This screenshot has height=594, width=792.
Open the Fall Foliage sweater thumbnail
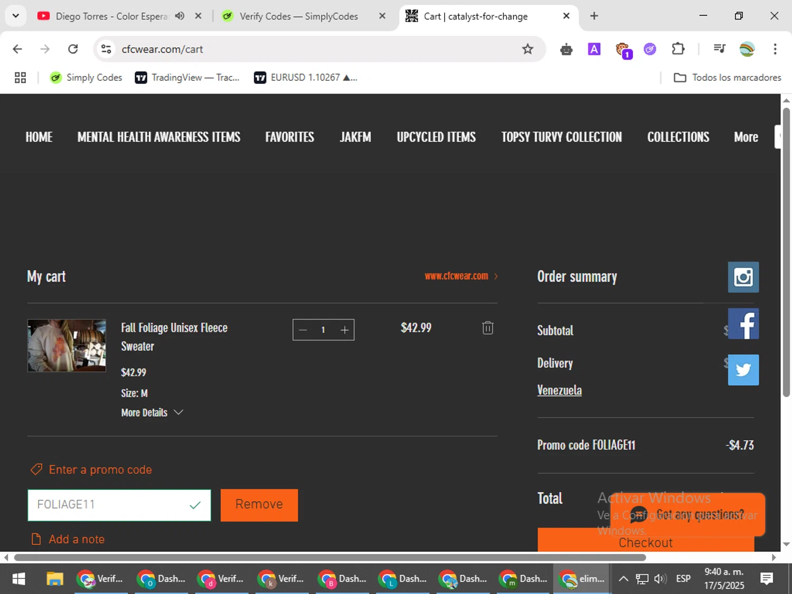[x=67, y=345]
